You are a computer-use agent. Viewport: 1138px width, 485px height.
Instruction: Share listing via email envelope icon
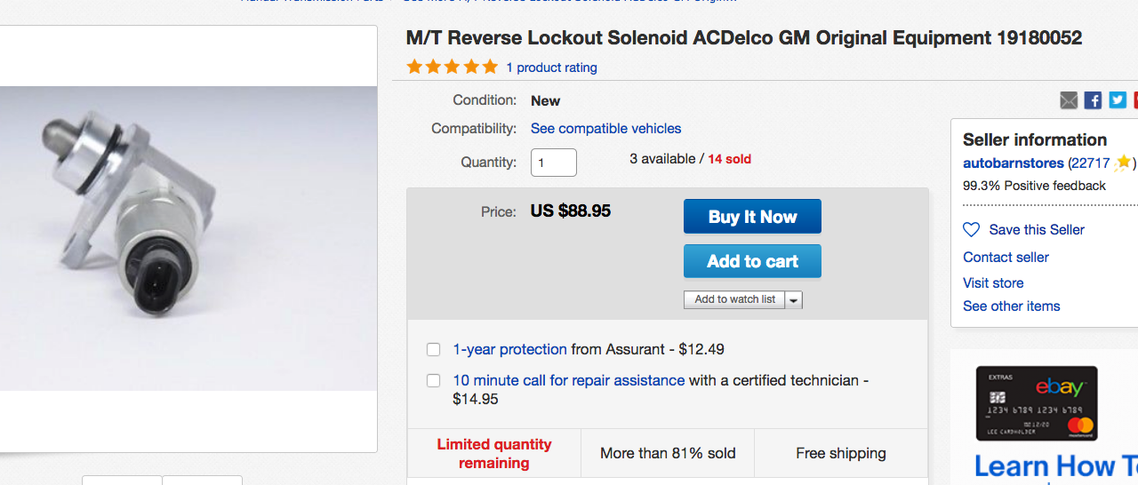(1069, 100)
